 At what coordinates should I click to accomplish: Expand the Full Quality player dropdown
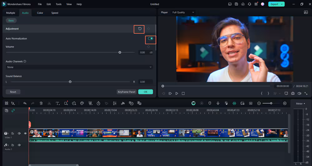(183, 12)
